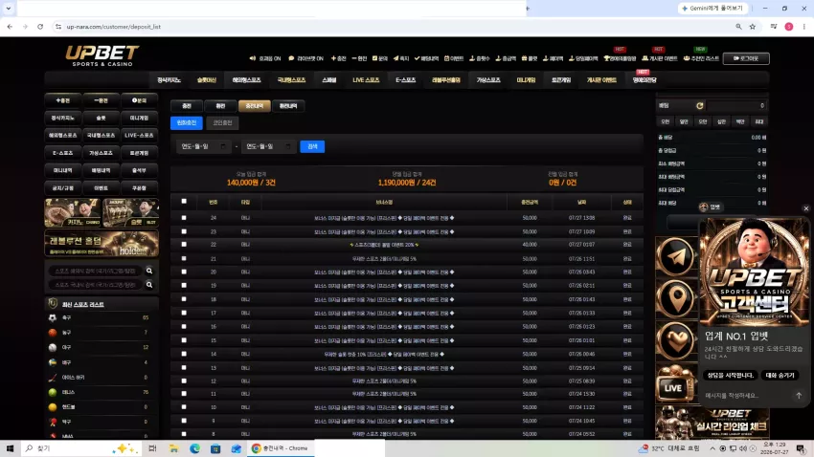Check the box for row number 11
This screenshot has width=814, height=457.
(184, 394)
